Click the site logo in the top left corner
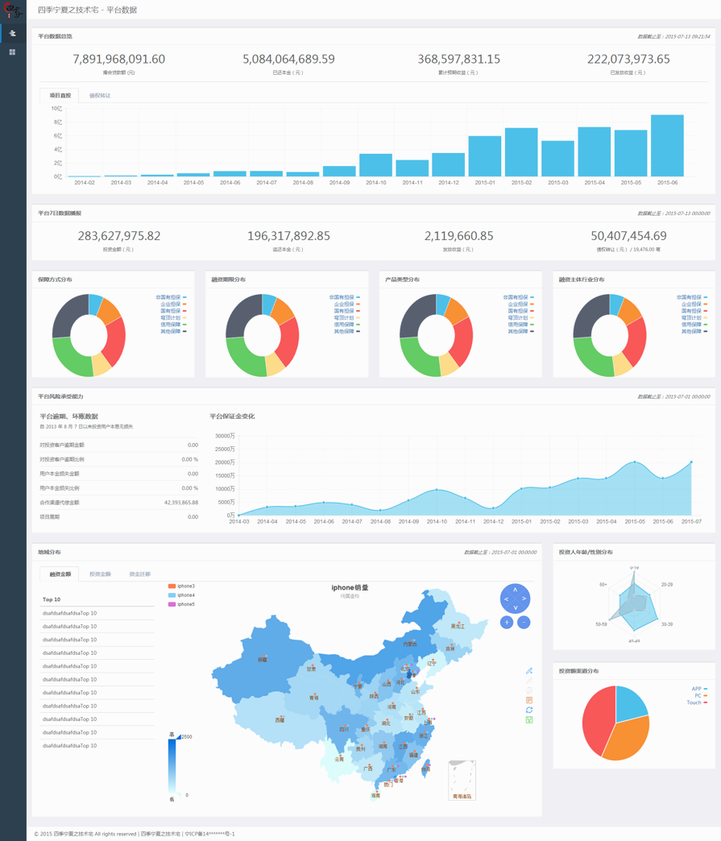This screenshot has height=841, width=721. tap(12, 9)
